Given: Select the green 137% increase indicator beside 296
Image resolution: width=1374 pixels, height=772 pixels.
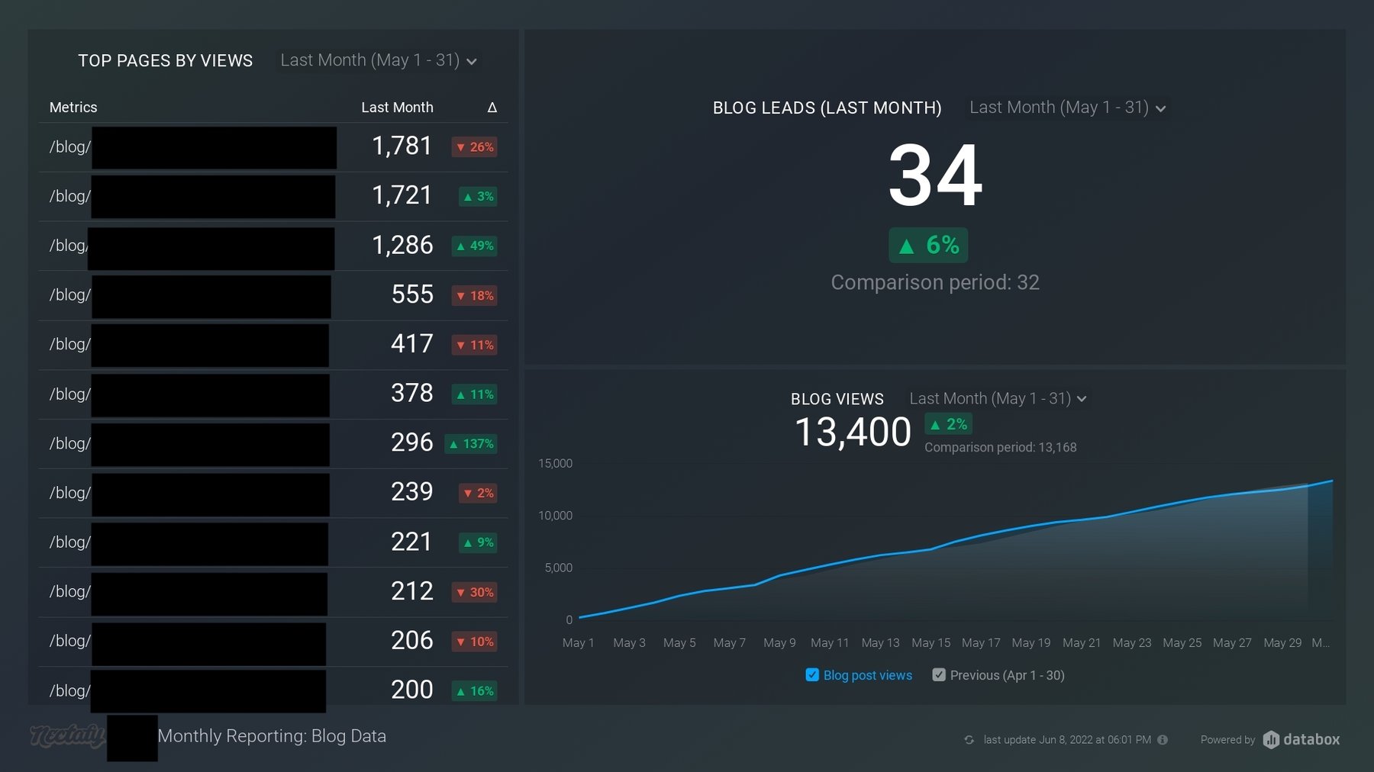Looking at the screenshot, I should click(470, 443).
